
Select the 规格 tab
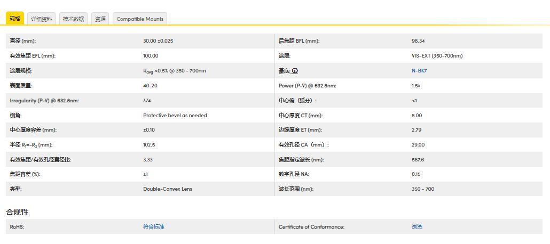[15, 19]
